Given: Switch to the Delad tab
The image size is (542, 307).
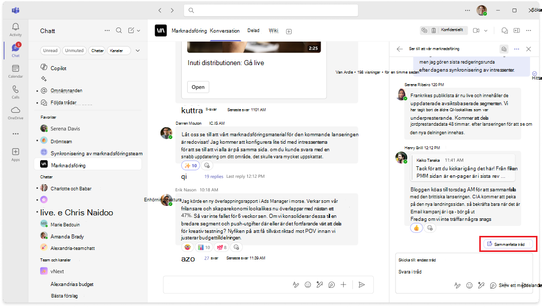Looking at the screenshot, I should [x=253, y=31].
